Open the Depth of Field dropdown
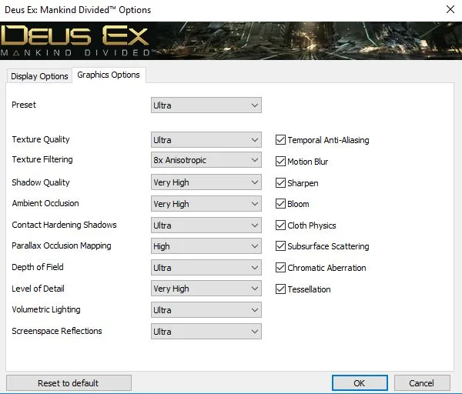Image resolution: width=462 pixels, height=394 pixels. tap(206, 267)
